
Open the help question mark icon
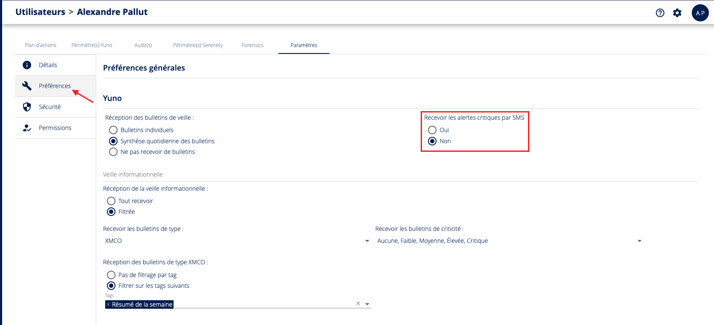[660, 13]
